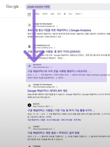Click the search box with google analytics query
This screenshot has width=110, height=147.
67,7
